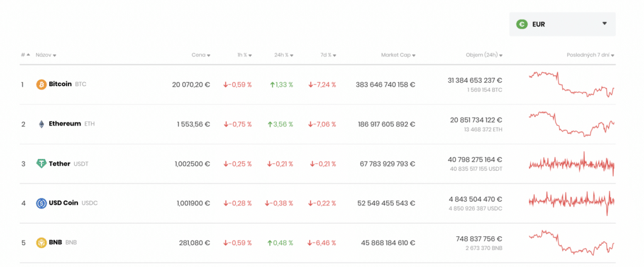
Task: Click BNB price 281,080 €
Action: [195, 242]
